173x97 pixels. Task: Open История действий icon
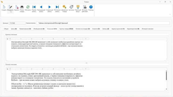point(85,7)
